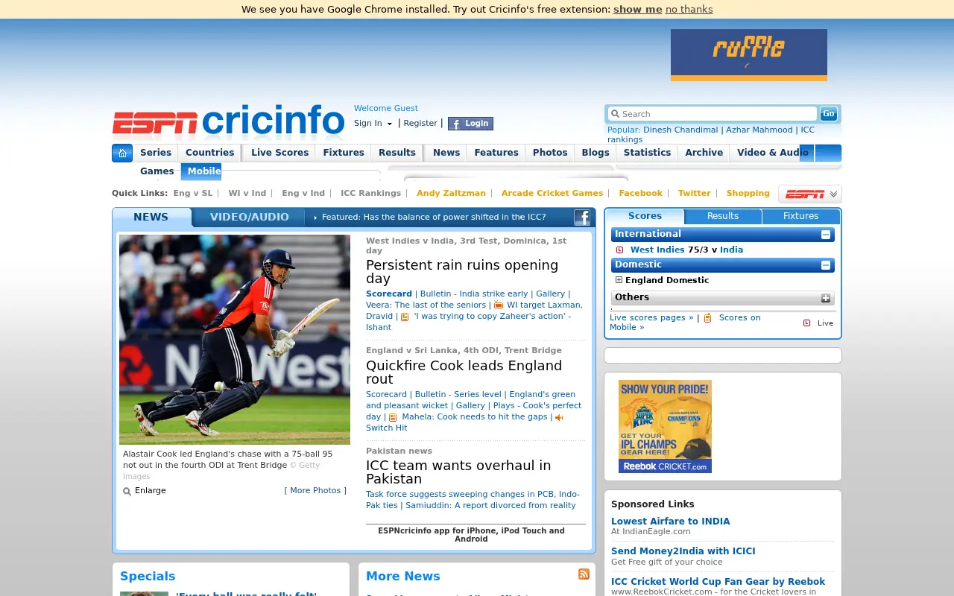Click live icon next to West Indies score
The height and width of the screenshot is (596, 954).
619,250
